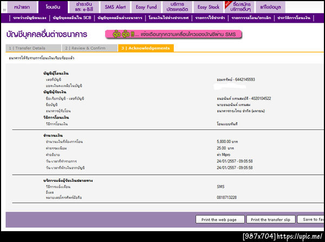Click phone number 0818713228
The height and width of the screenshot is (242, 325).
click(x=227, y=198)
